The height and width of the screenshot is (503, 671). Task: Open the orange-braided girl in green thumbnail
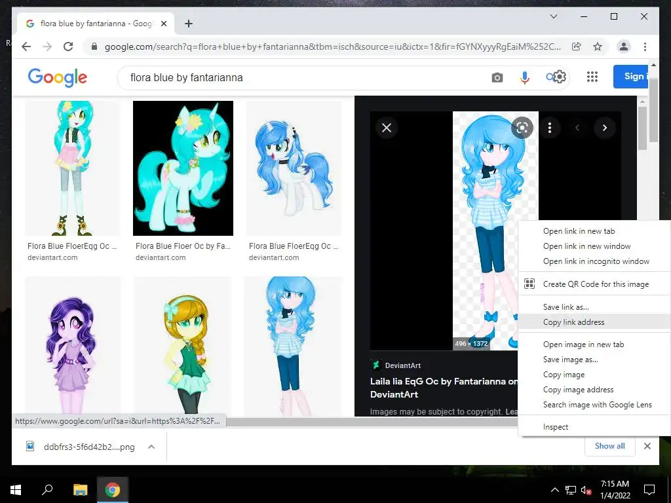point(183,346)
